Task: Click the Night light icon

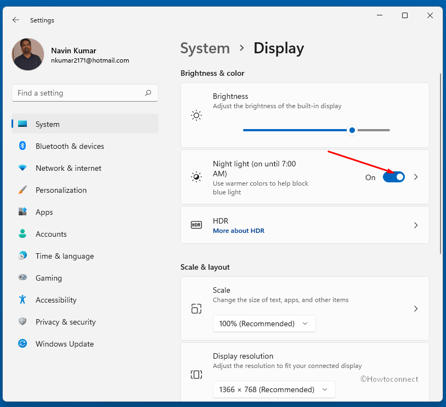Action: (x=196, y=177)
